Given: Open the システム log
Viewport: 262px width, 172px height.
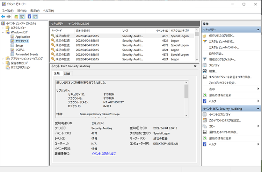Looking at the screenshot, I should [x=20, y=50].
